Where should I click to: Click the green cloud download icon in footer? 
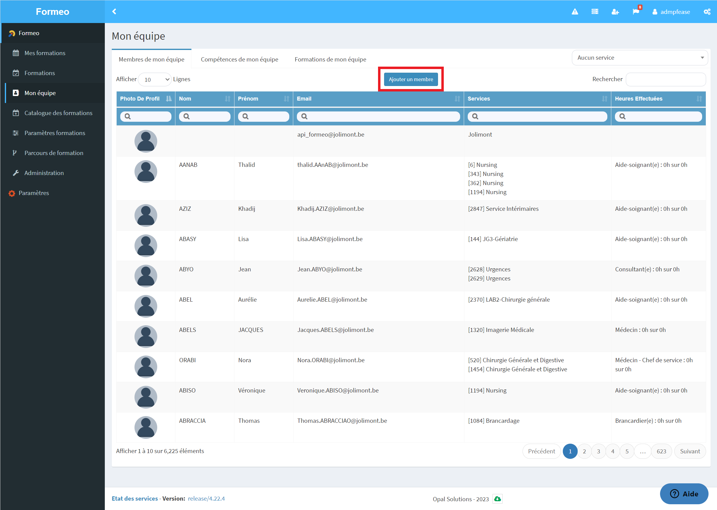tap(497, 499)
